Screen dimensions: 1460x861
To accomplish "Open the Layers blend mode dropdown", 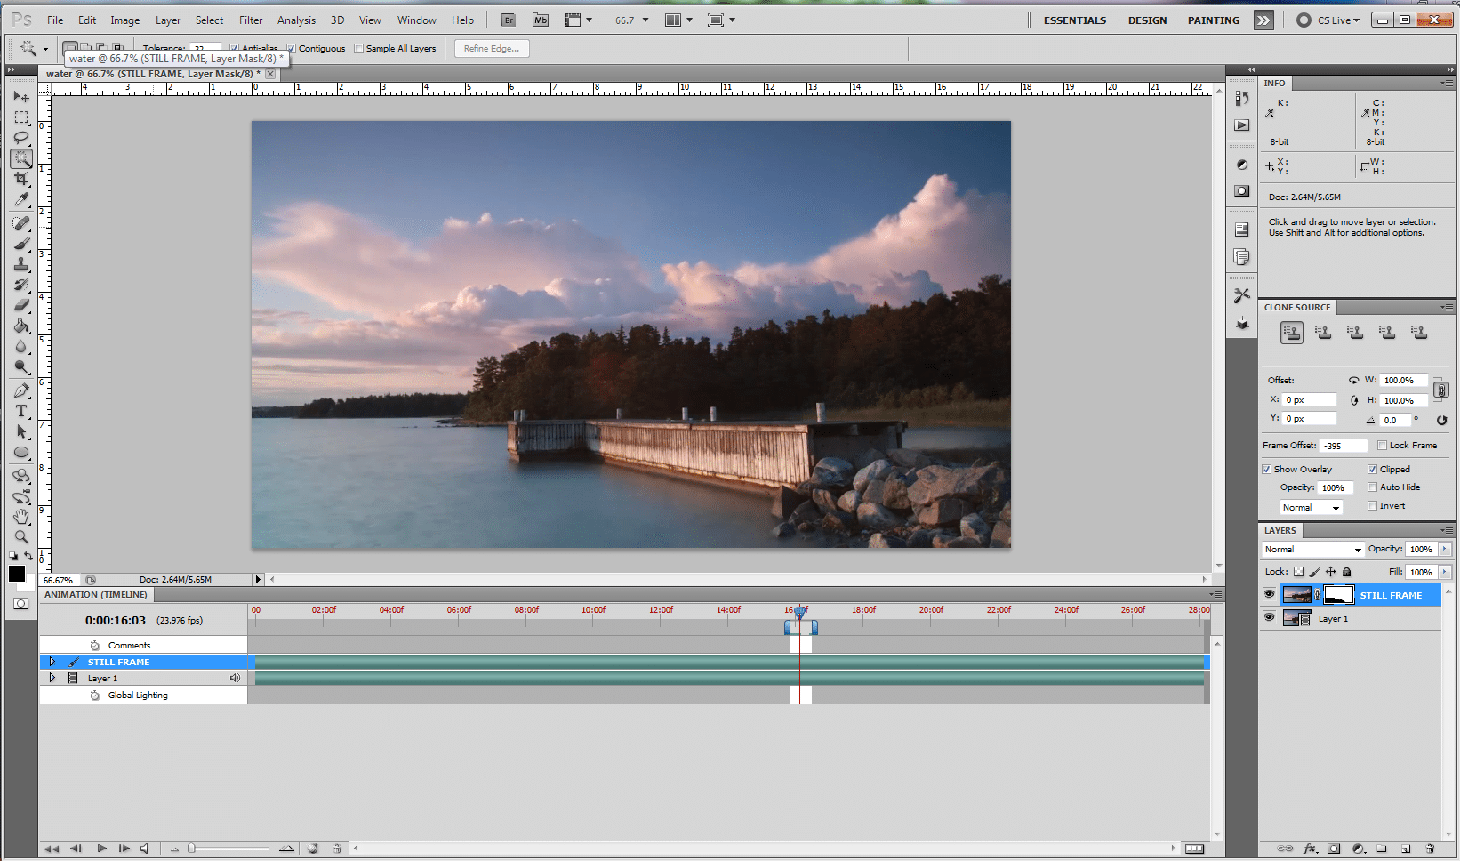I will [x=1312, y=550].
